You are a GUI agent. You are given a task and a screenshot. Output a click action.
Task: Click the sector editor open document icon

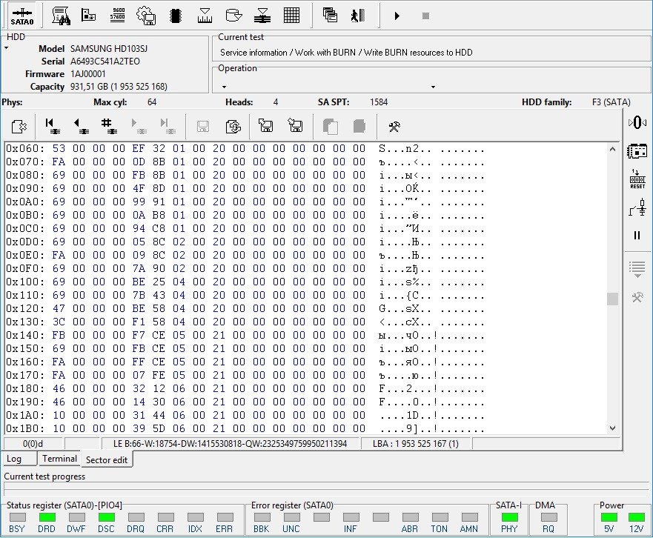(19, 126)
